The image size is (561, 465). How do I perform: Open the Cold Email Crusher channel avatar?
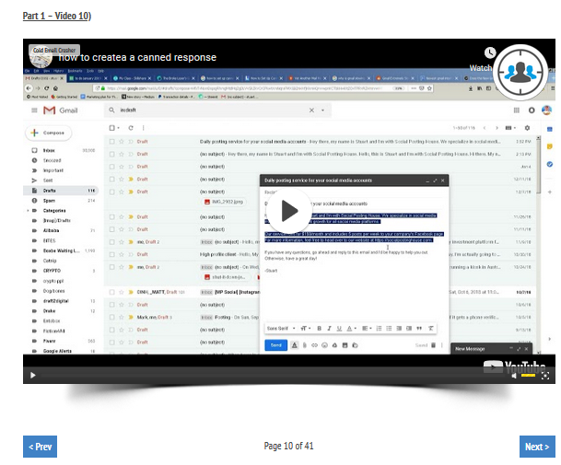(x=41, y=57)
